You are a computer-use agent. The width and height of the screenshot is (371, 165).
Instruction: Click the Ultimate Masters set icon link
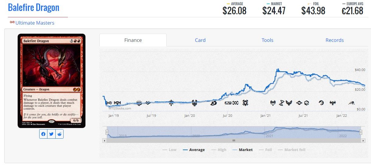coord(12,23)
